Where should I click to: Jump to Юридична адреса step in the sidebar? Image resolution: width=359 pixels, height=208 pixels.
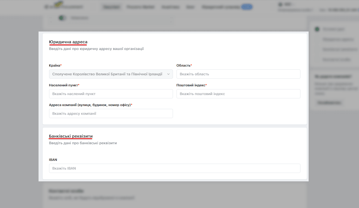(x=338, y=39)
